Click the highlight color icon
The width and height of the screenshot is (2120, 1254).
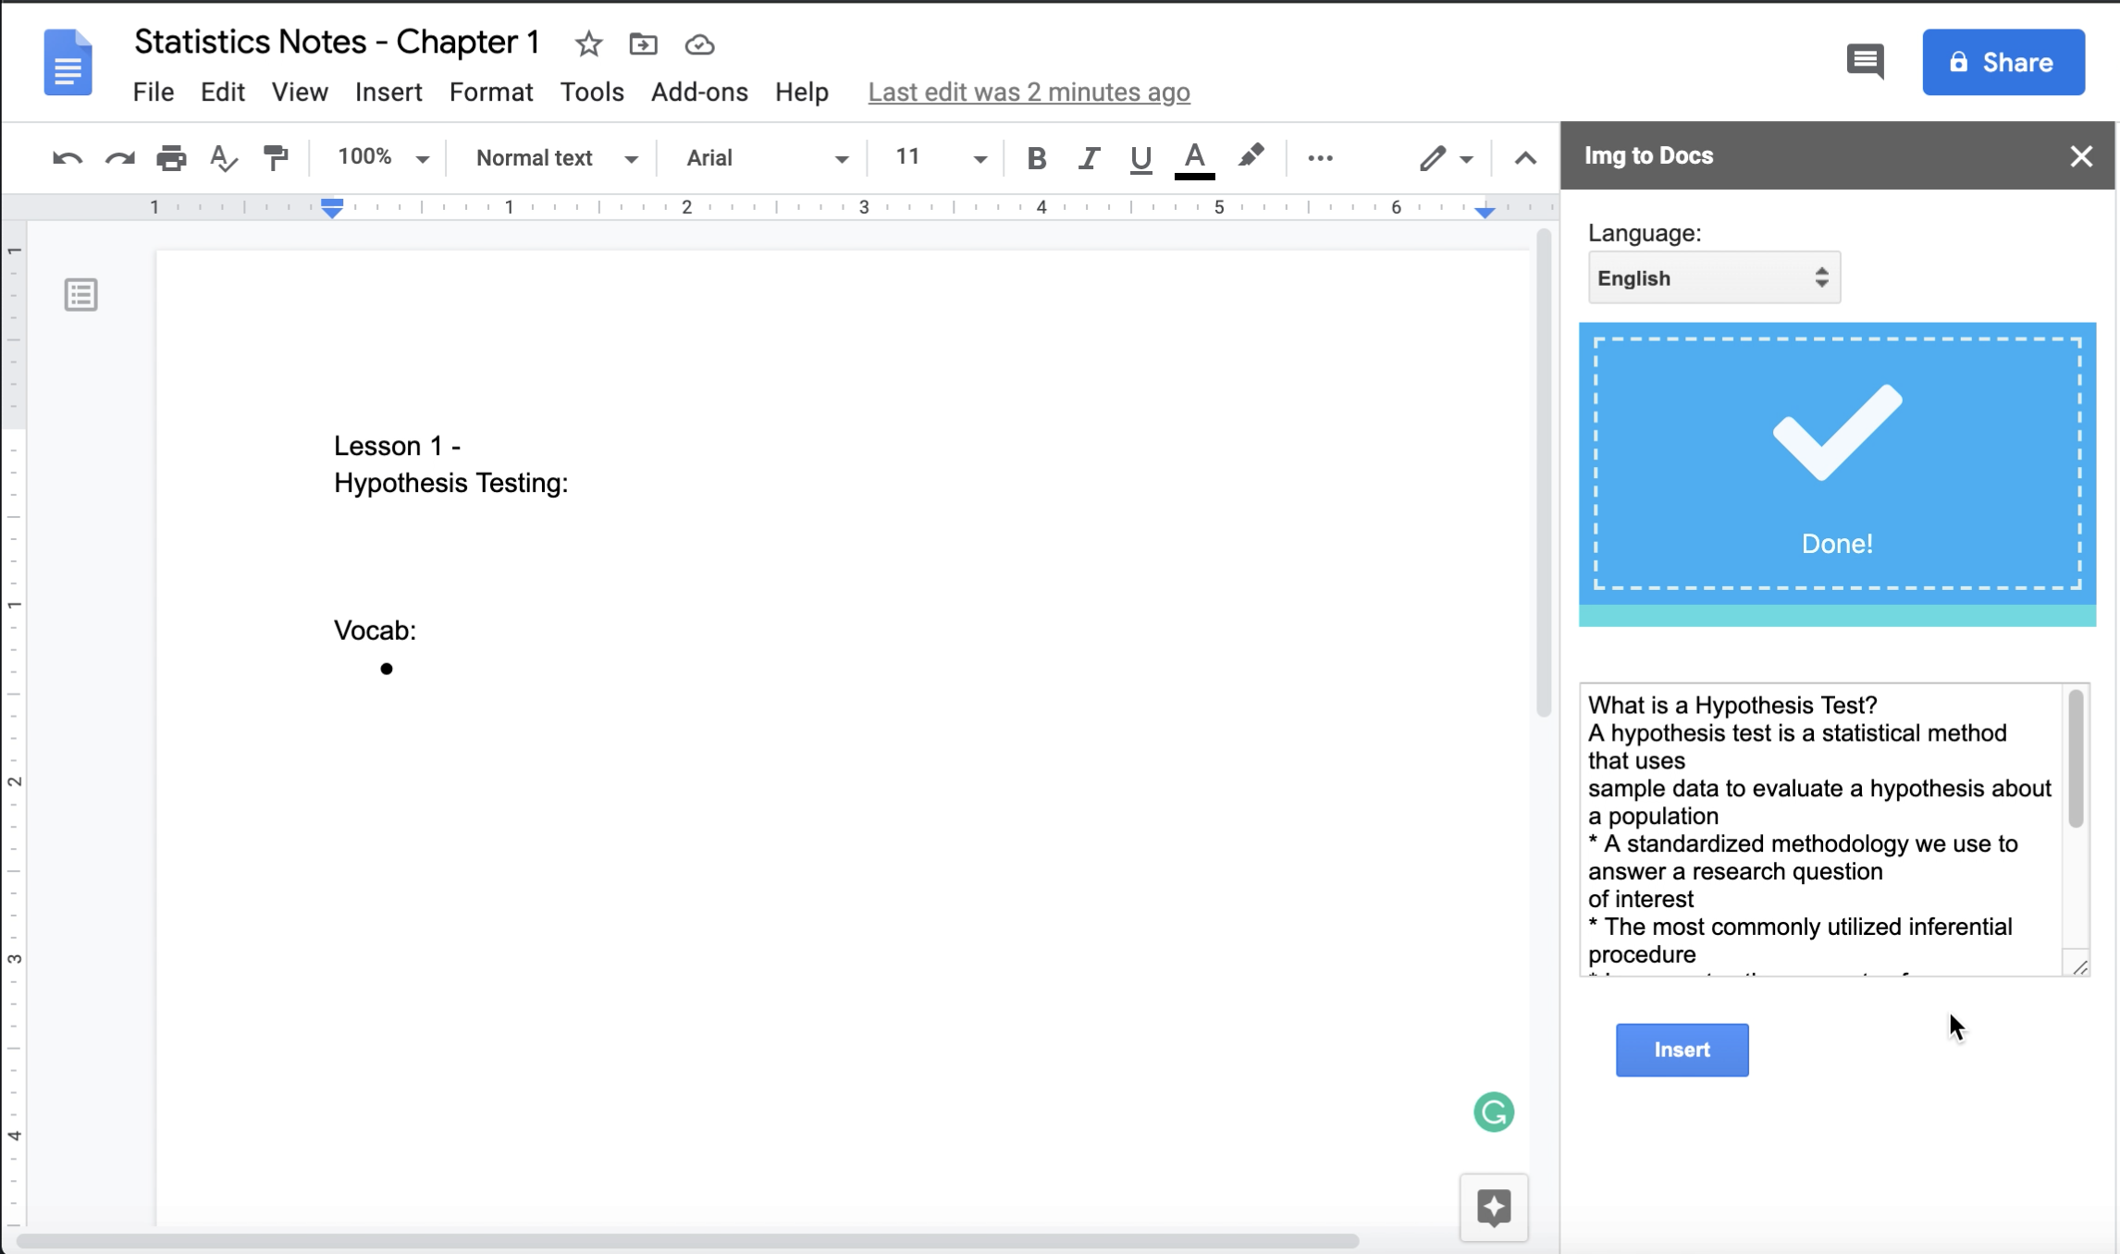(x=1251, y=157)
